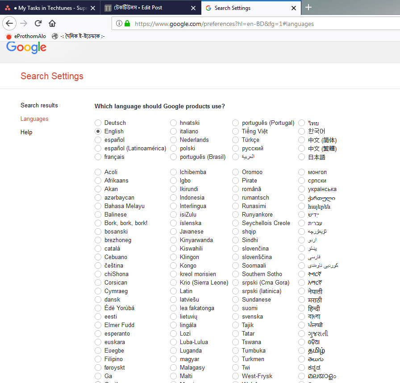
Task: Choose español (Latinoamérica) option
Action: point(98,148)
